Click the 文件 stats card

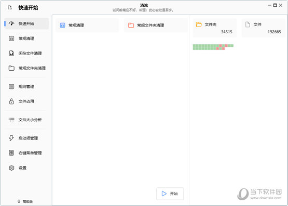coord(264,28)
